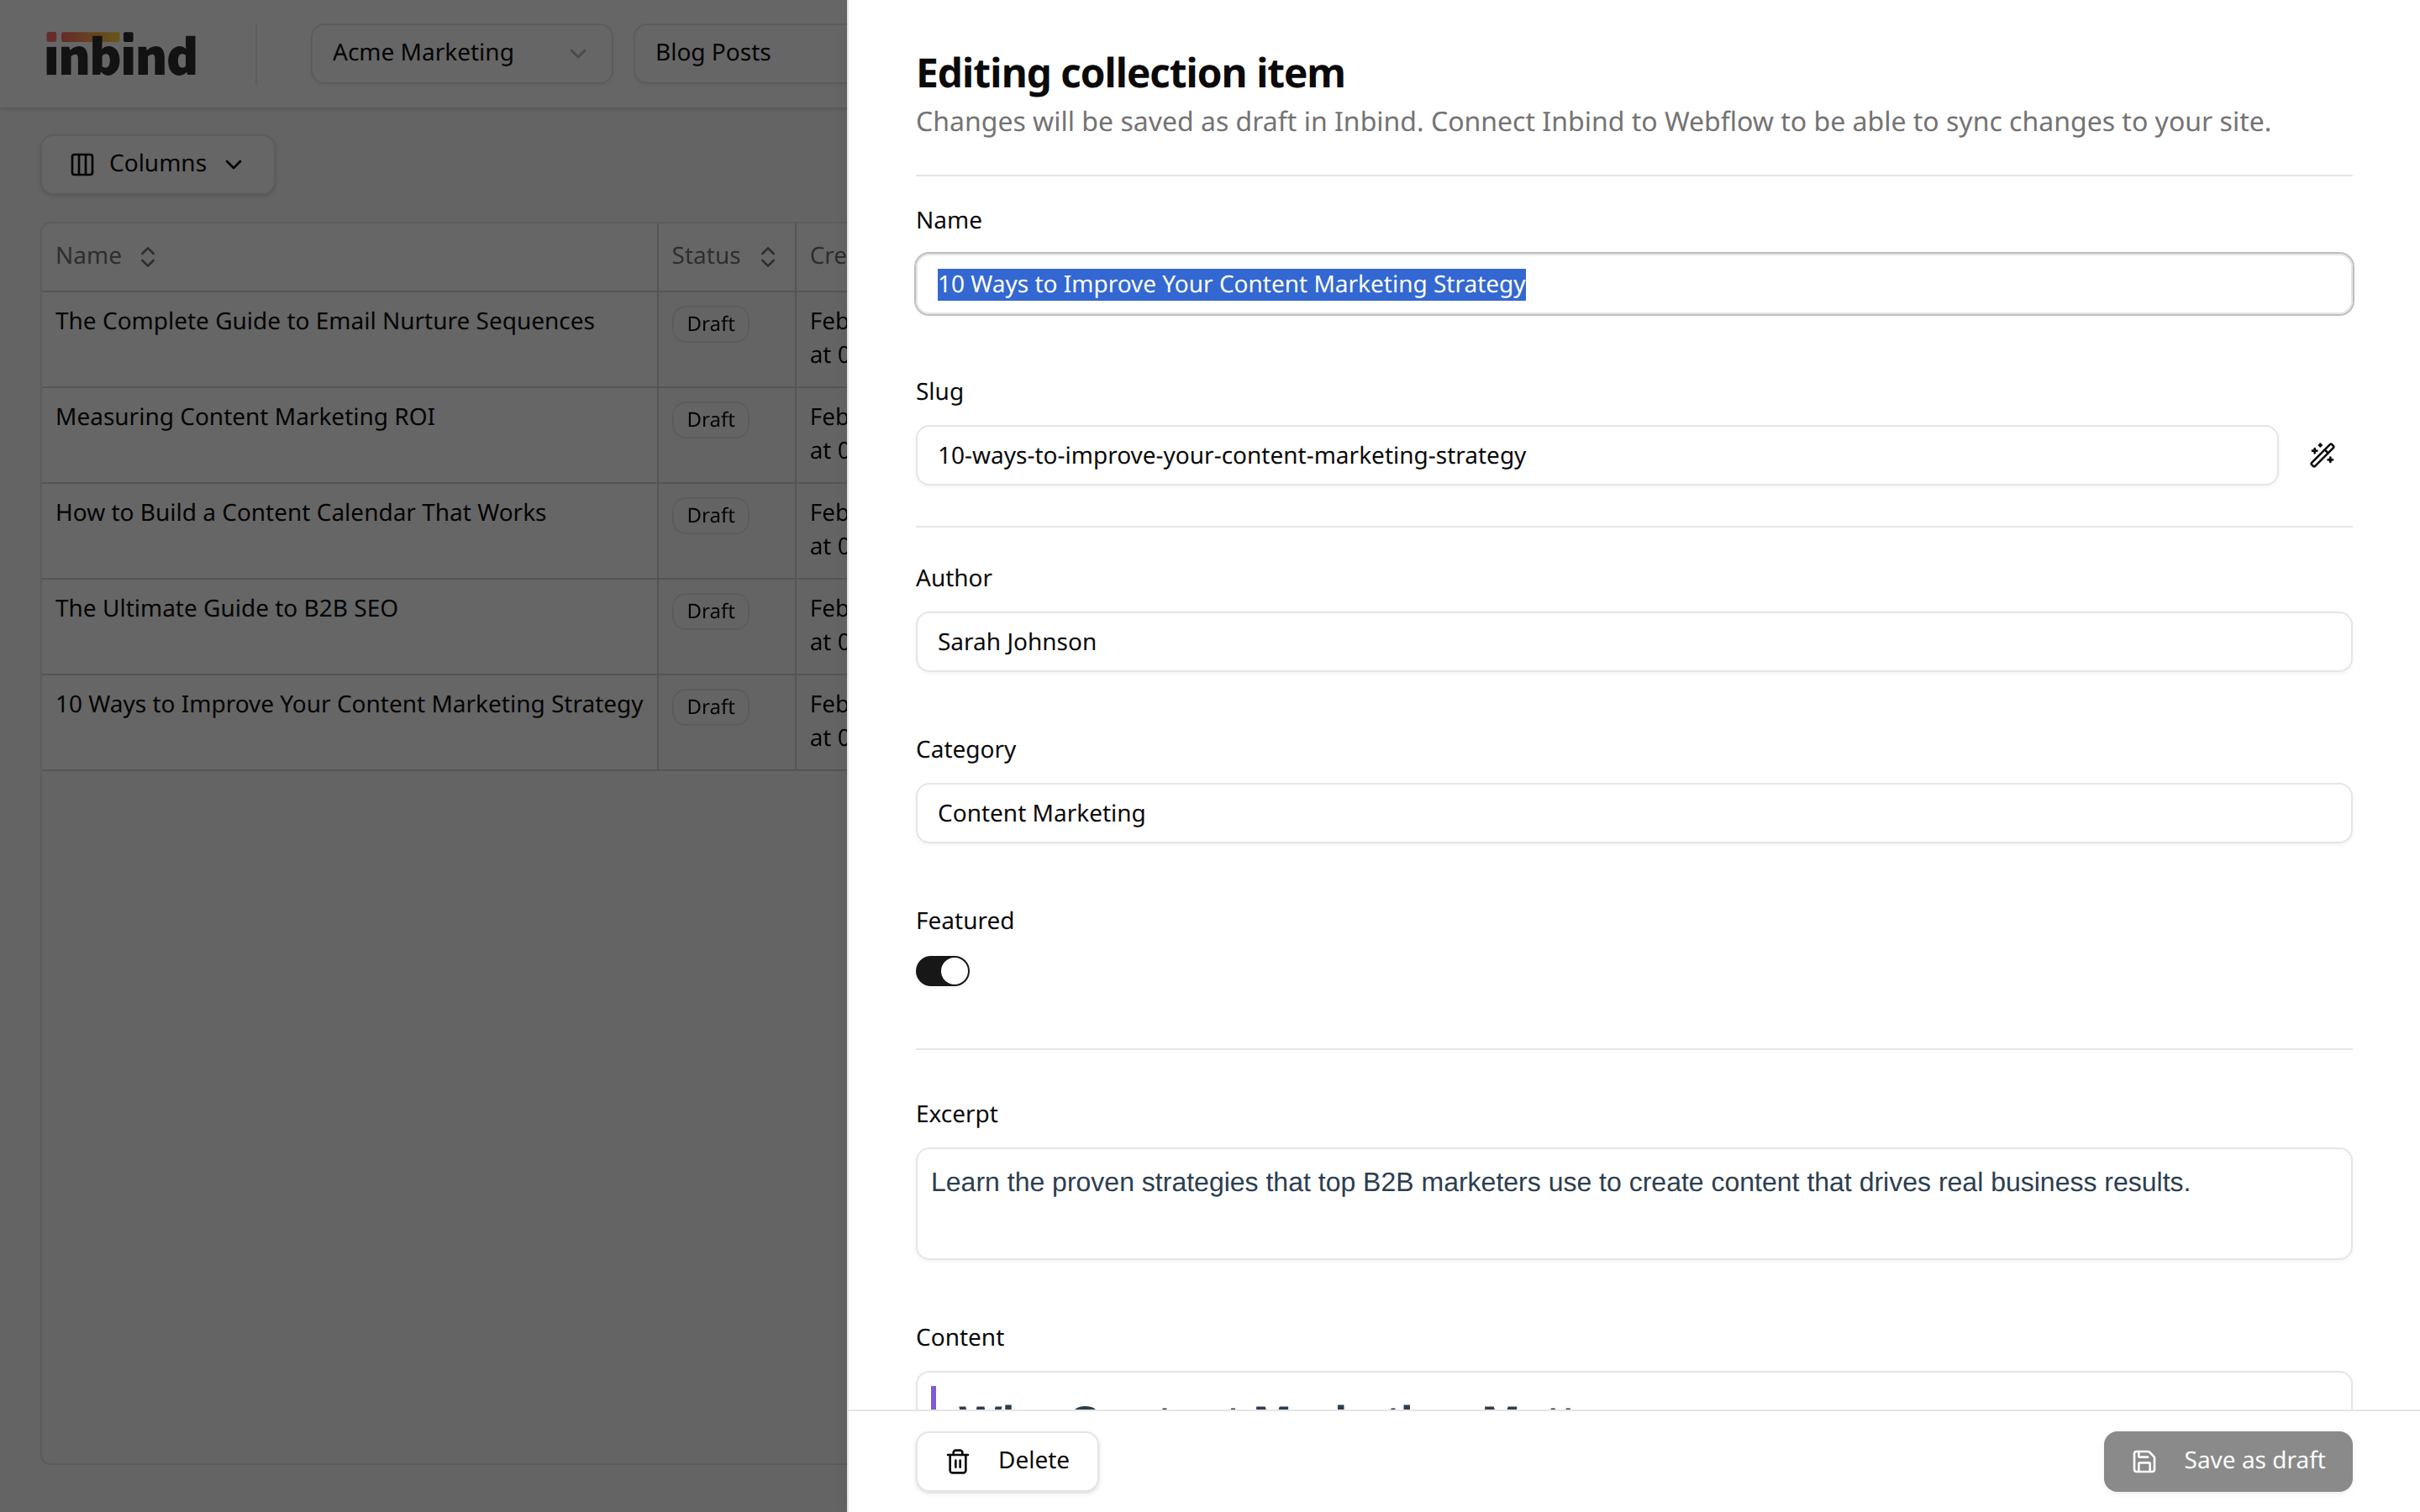
Task: Open 'The Ultimate Guide to B2B SEO' row
Action: pyautogui.click(x=227, y=608)
